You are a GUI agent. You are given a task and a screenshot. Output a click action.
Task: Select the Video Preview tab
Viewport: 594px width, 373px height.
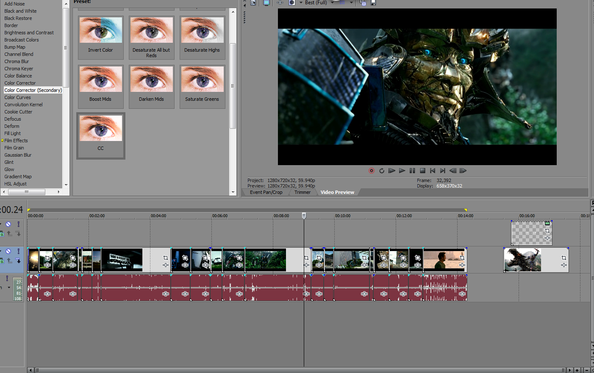337,192
